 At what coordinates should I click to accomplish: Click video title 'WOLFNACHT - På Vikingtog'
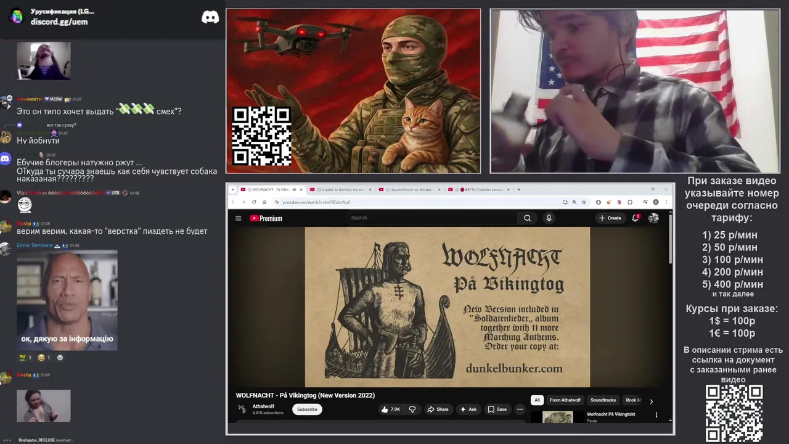305,395
